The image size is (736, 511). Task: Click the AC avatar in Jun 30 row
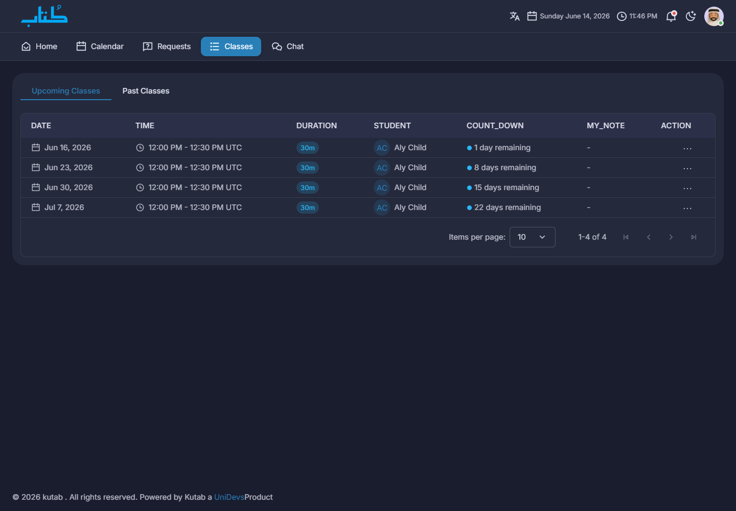pos(382,188)
